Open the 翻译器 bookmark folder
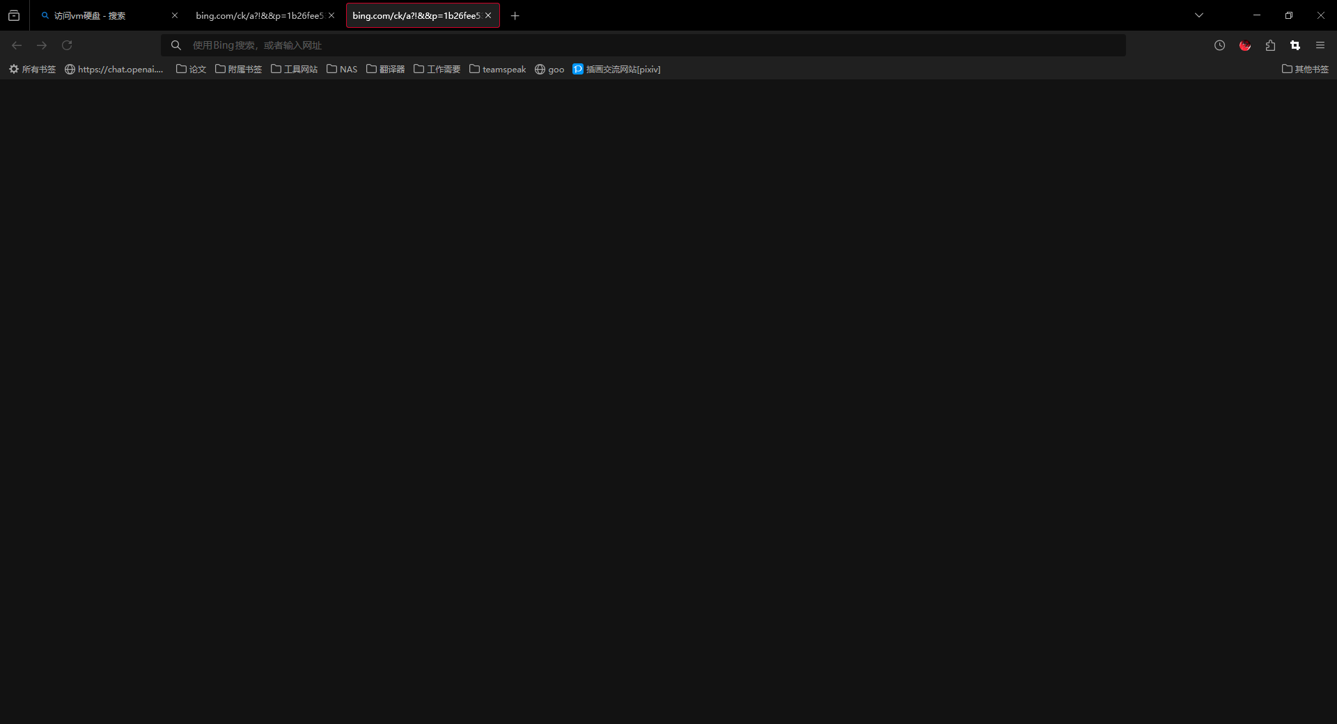This screenshot has height=724, width=1337. [386, 69]
